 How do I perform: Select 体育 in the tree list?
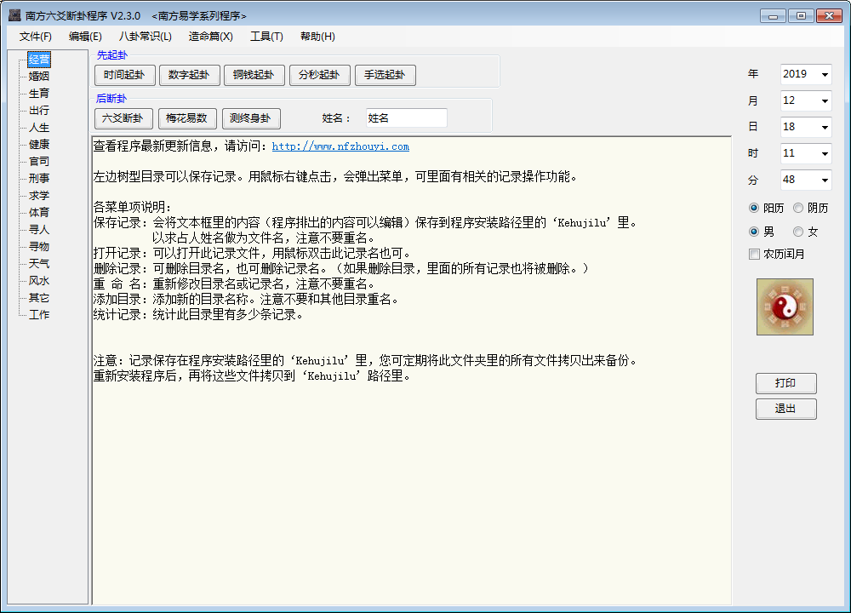click(x=39, y=212)
